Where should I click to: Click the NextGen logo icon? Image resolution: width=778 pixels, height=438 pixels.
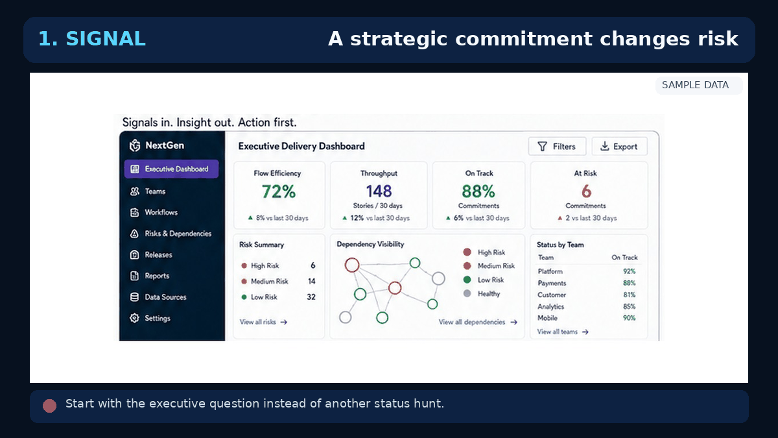[135, 145]
